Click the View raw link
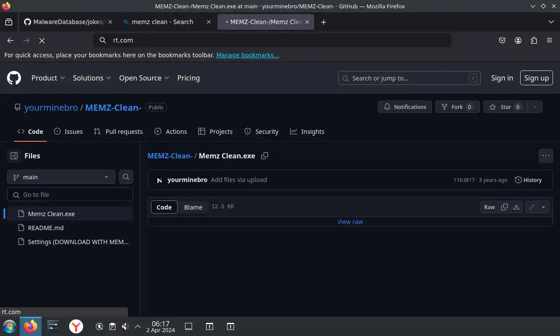Viewport: 560px width, 336px height. click(x=350, y=222)
